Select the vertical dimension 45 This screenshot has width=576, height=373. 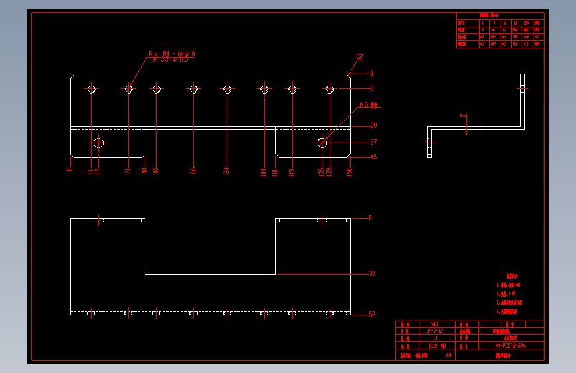(x=373, y=157)
